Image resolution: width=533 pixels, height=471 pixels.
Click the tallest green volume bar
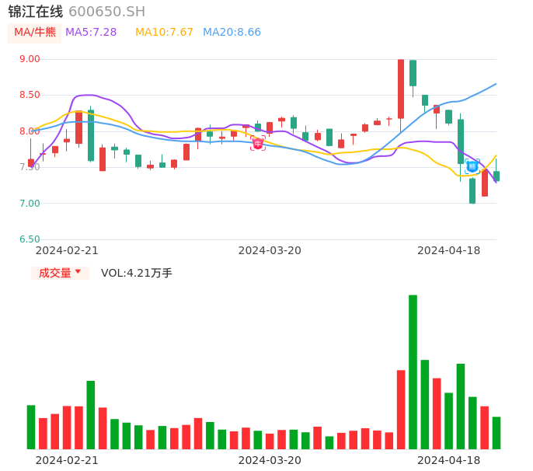pos(413,372)
